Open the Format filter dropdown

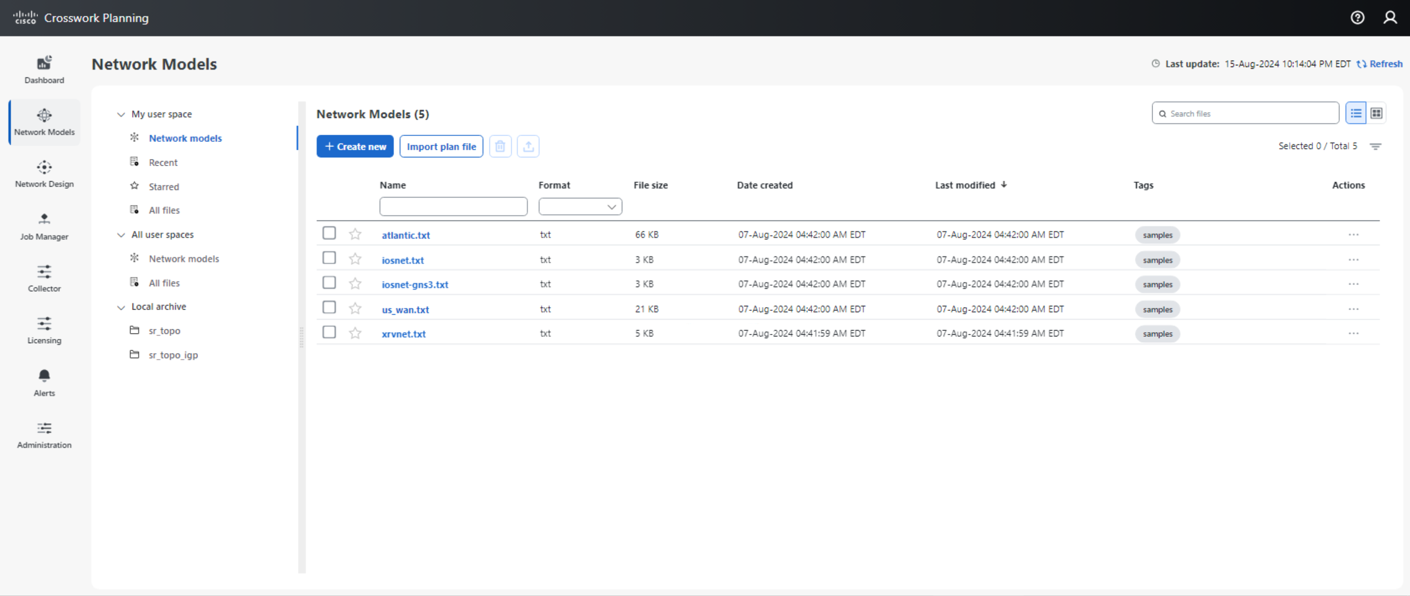pyautogui.click(x=580, y=207)
